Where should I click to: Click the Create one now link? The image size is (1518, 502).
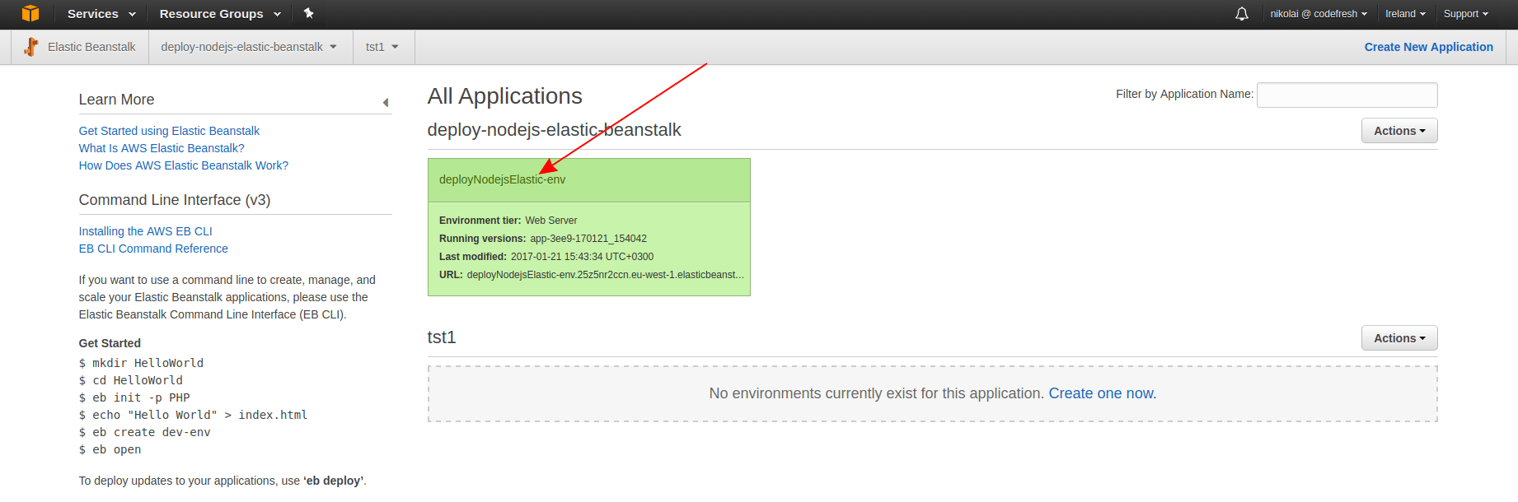(x=1102, y=393)
